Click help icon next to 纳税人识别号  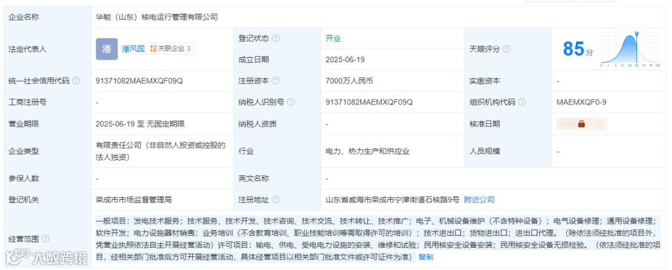point(291,102)
